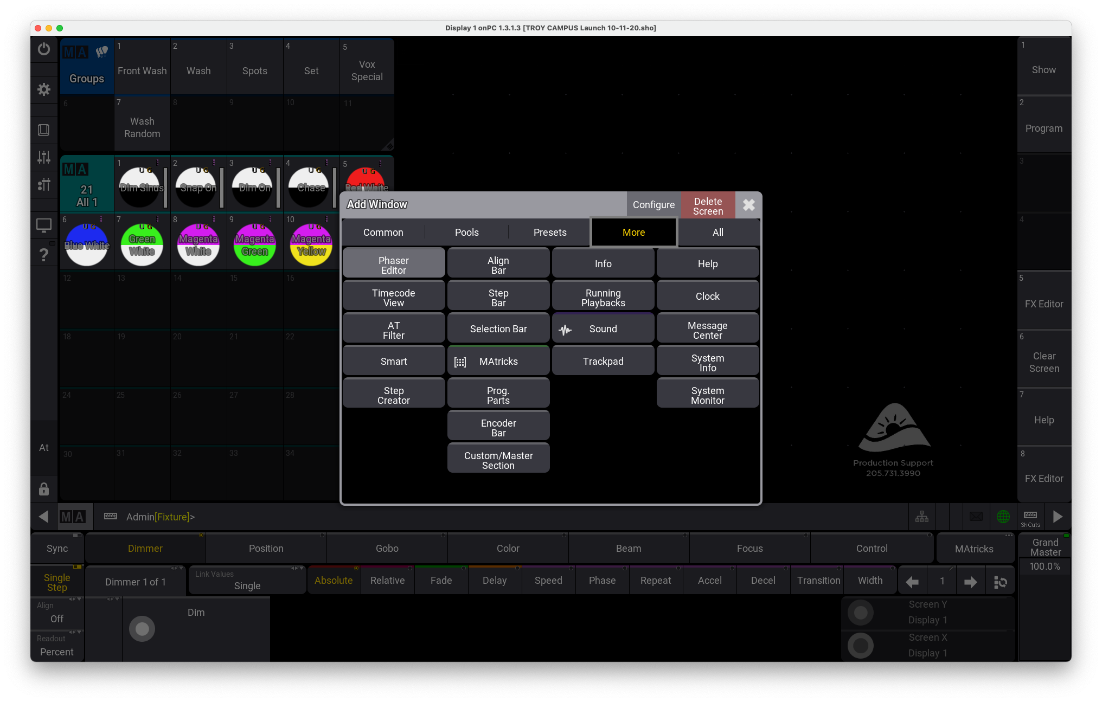Select the More tab
Viewport: 1102px width, 702px height.
633,233
